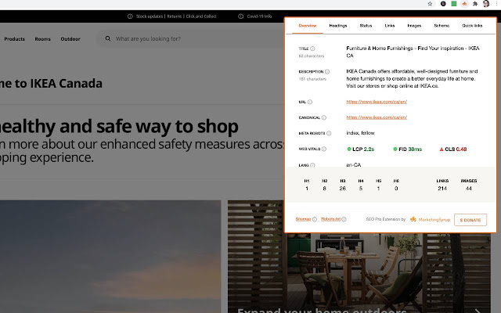
Task: Click the Covid-19 info link
Action: point(259,16)
